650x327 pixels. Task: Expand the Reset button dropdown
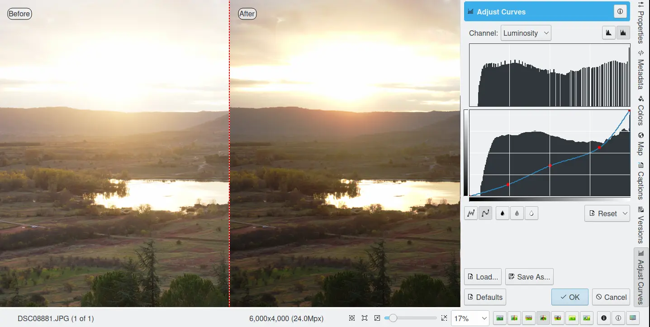click(625, 213)
